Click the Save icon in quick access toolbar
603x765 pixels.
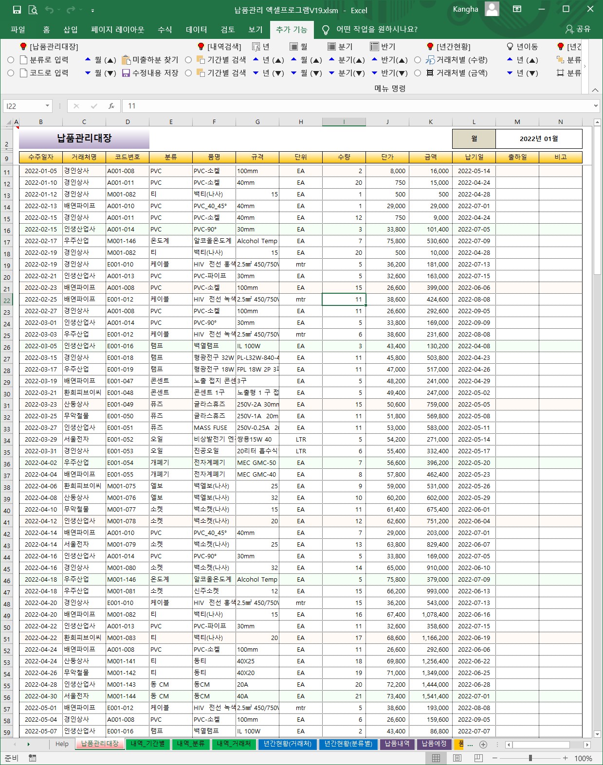coord(17,10)
